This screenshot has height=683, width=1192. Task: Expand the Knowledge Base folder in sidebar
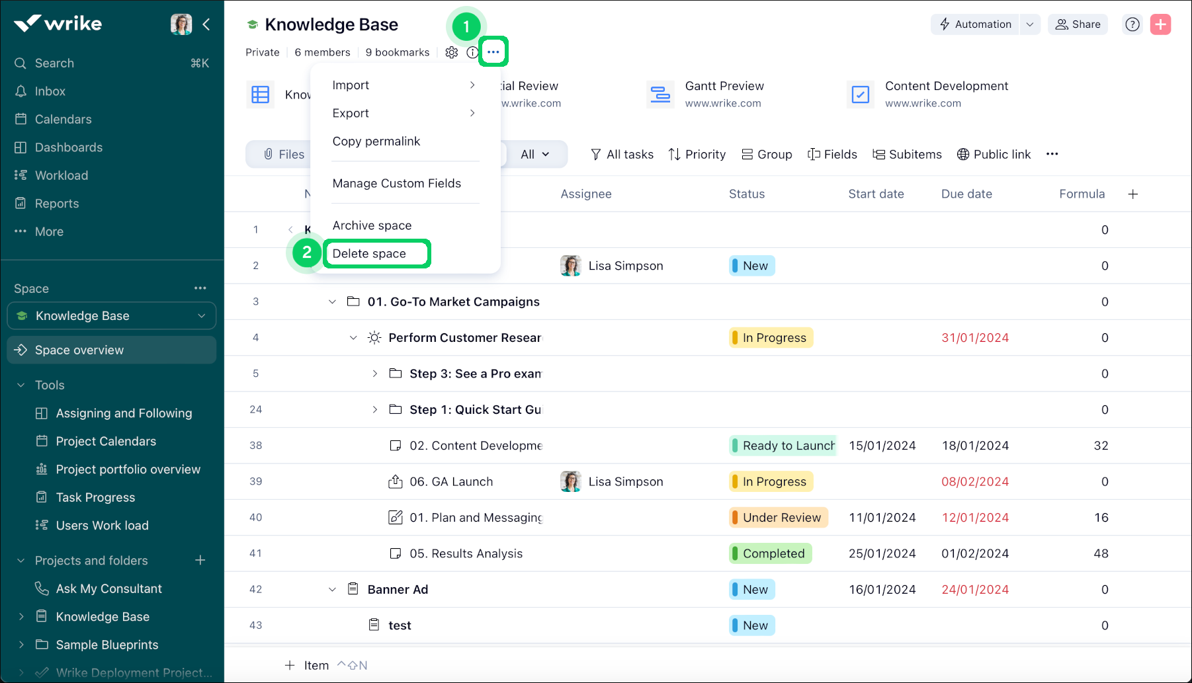coord(22,616)
